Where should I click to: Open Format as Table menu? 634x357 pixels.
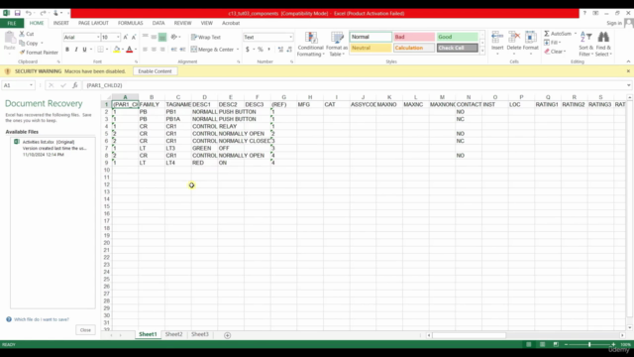(x=337, y=44)
